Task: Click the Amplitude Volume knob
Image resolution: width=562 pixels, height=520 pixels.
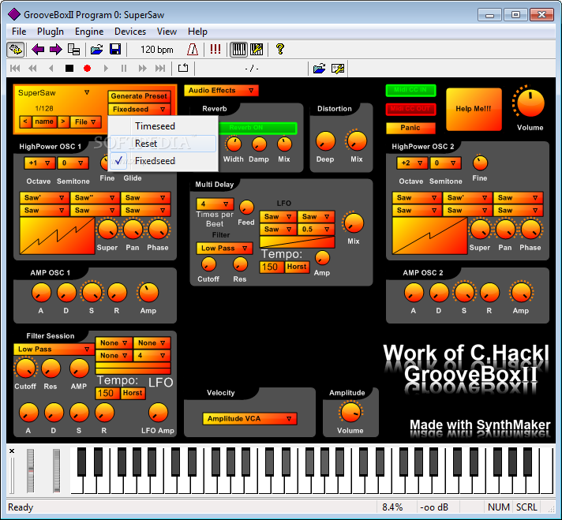Action: [350, 412]
